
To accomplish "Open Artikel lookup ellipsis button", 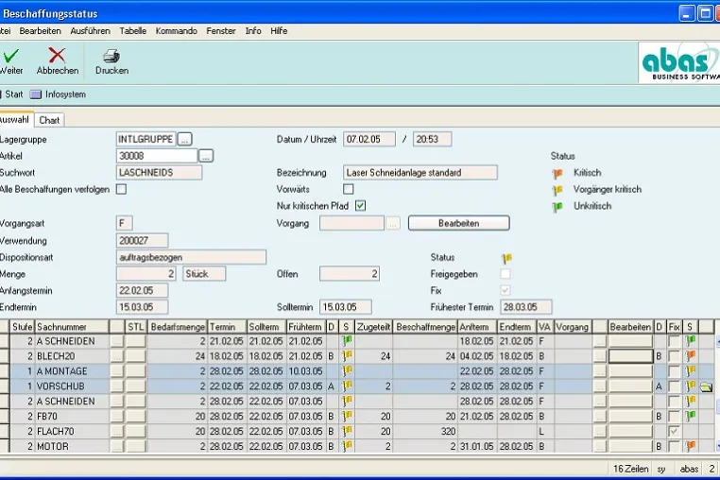I will click(206, 156).
